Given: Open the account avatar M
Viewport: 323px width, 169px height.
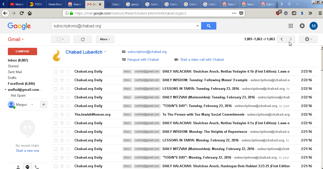Looking at the screenshot, I should [313, 26].
